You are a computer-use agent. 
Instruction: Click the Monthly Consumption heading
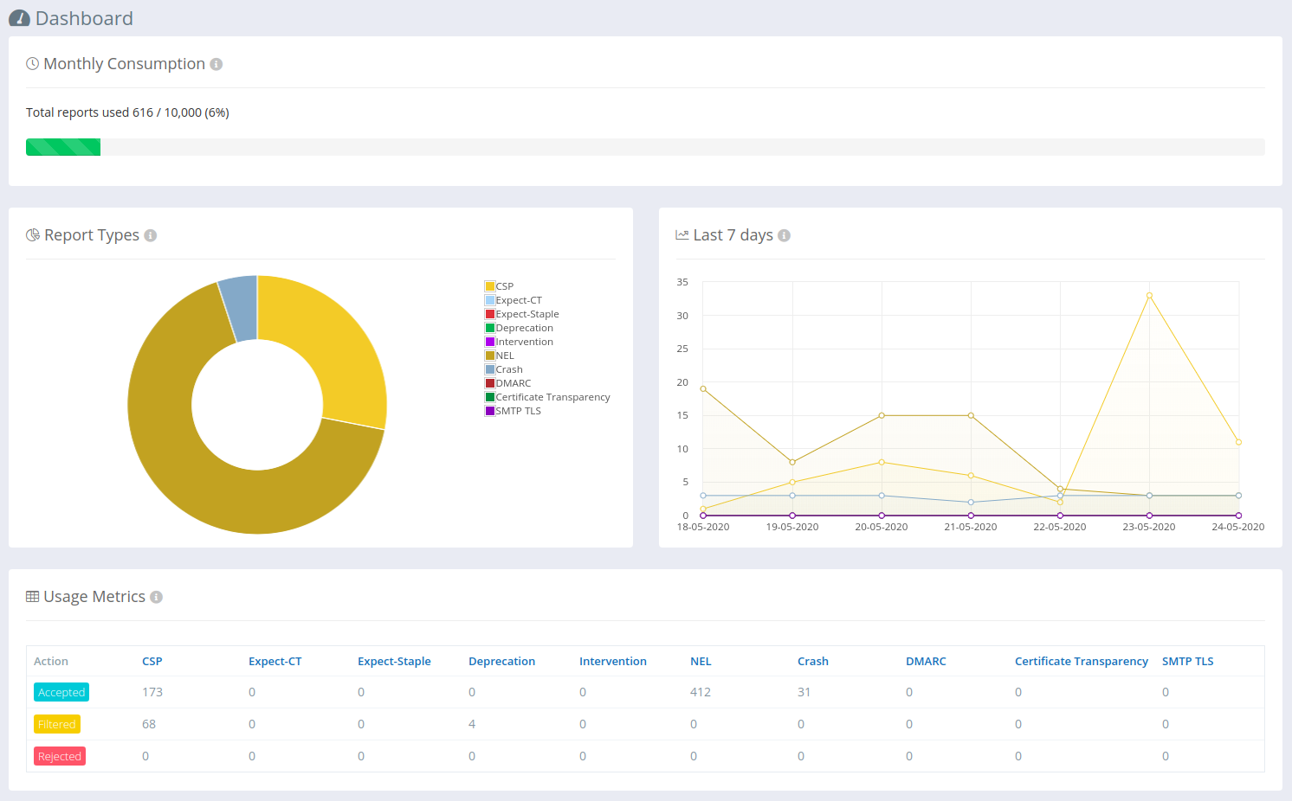coord(125,64)
